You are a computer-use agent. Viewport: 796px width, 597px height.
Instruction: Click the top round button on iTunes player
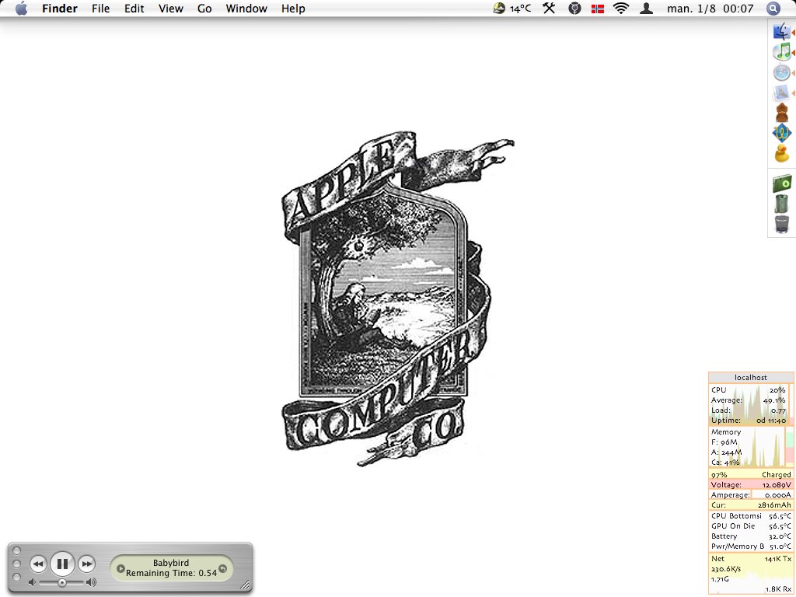pyautogui.click(x=16, y=550)
